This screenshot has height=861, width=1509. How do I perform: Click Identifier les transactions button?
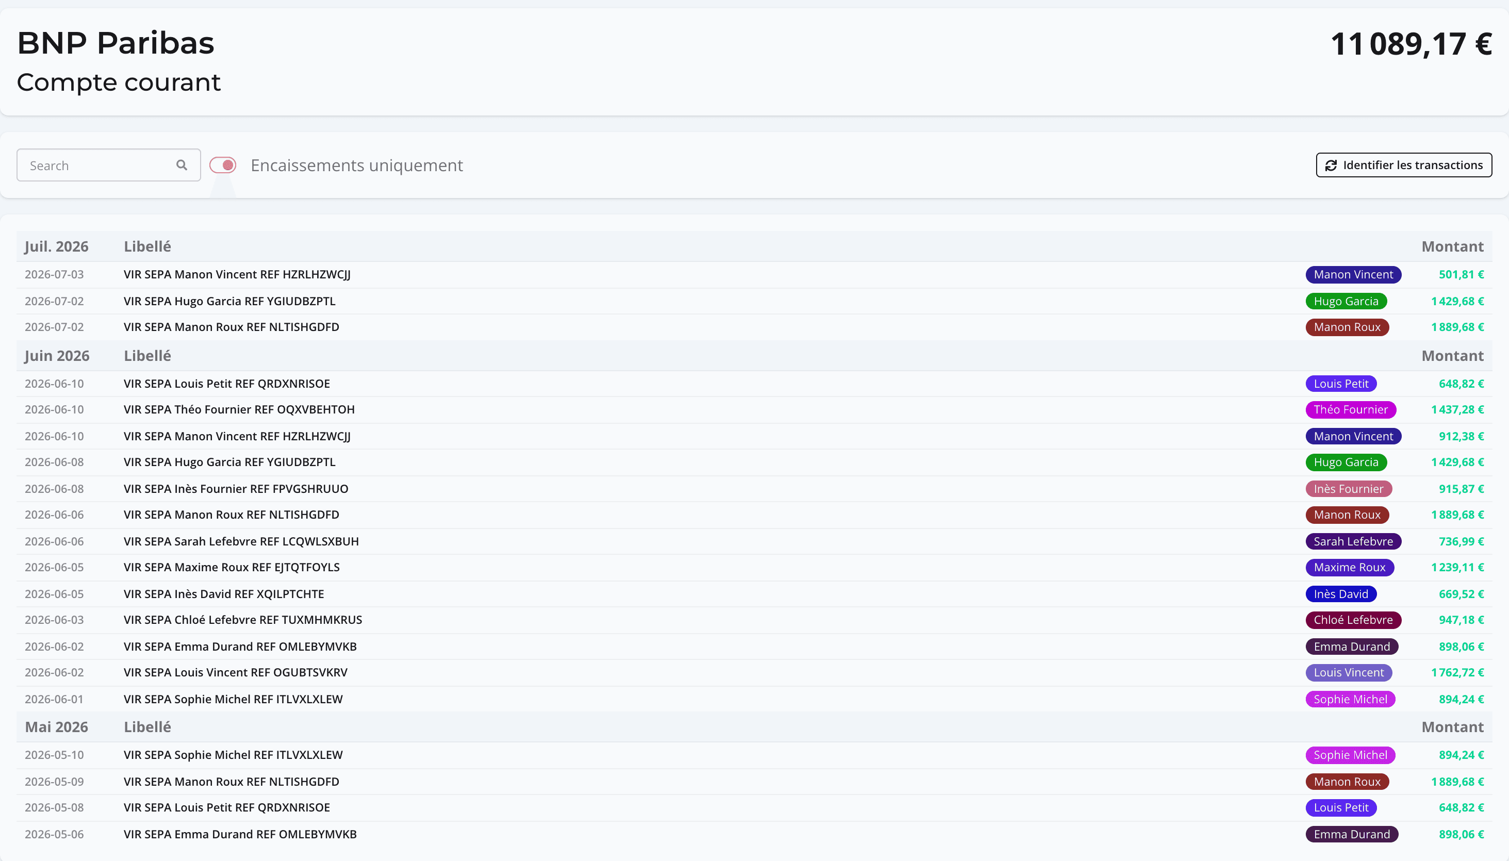tap(1404, 165)
